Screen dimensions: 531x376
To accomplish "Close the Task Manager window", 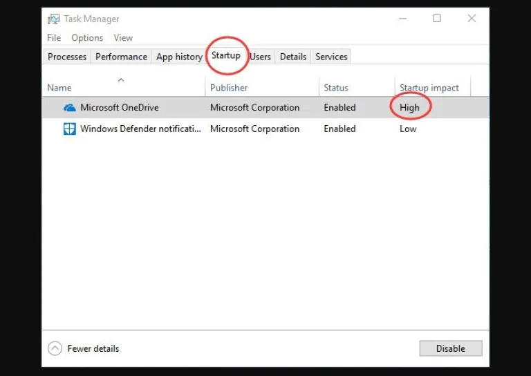I will pos(472,18).
